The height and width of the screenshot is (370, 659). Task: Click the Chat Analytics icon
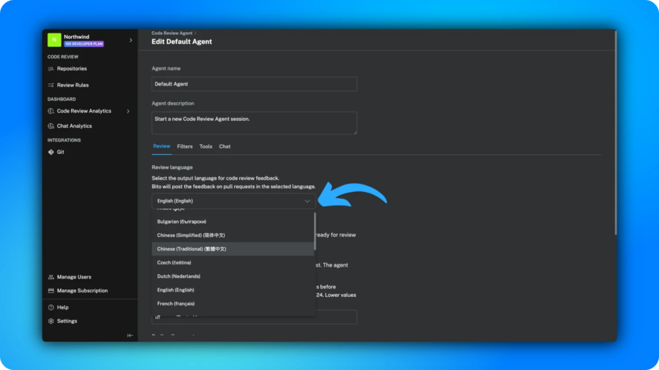coord(51,126)
